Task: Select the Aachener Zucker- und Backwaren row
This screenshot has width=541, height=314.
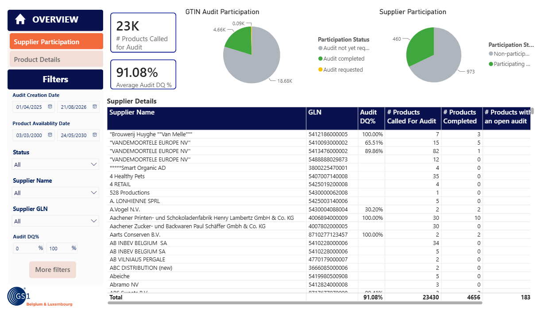Action: pos(319,226)
